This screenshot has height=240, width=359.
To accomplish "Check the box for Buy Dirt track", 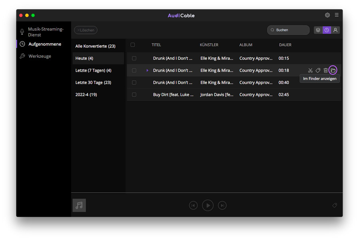I will (134, 95).
